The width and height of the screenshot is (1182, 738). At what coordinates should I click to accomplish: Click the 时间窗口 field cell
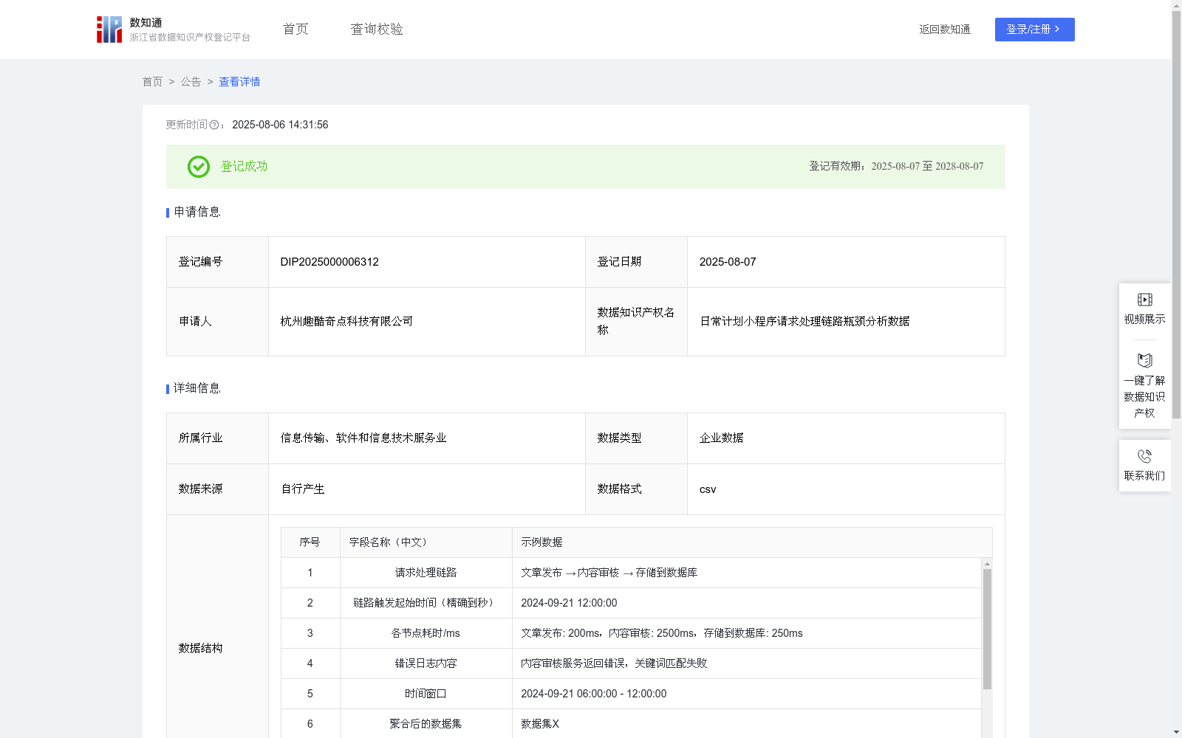426,694
